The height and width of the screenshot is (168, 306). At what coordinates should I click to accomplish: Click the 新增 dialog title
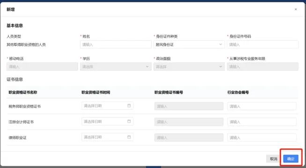pyautogui.click(x=10, y=9)
